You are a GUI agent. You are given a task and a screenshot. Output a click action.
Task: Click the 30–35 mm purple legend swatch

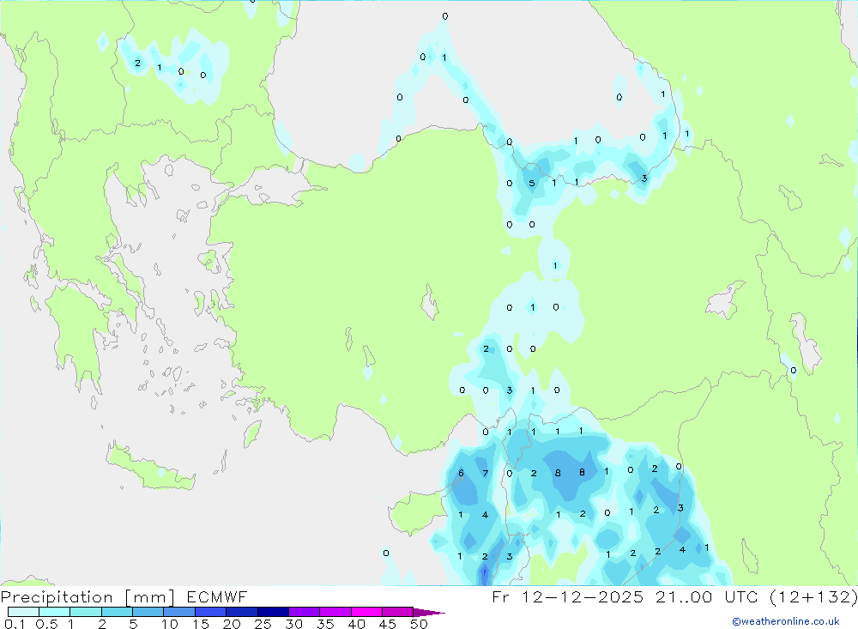305,612
